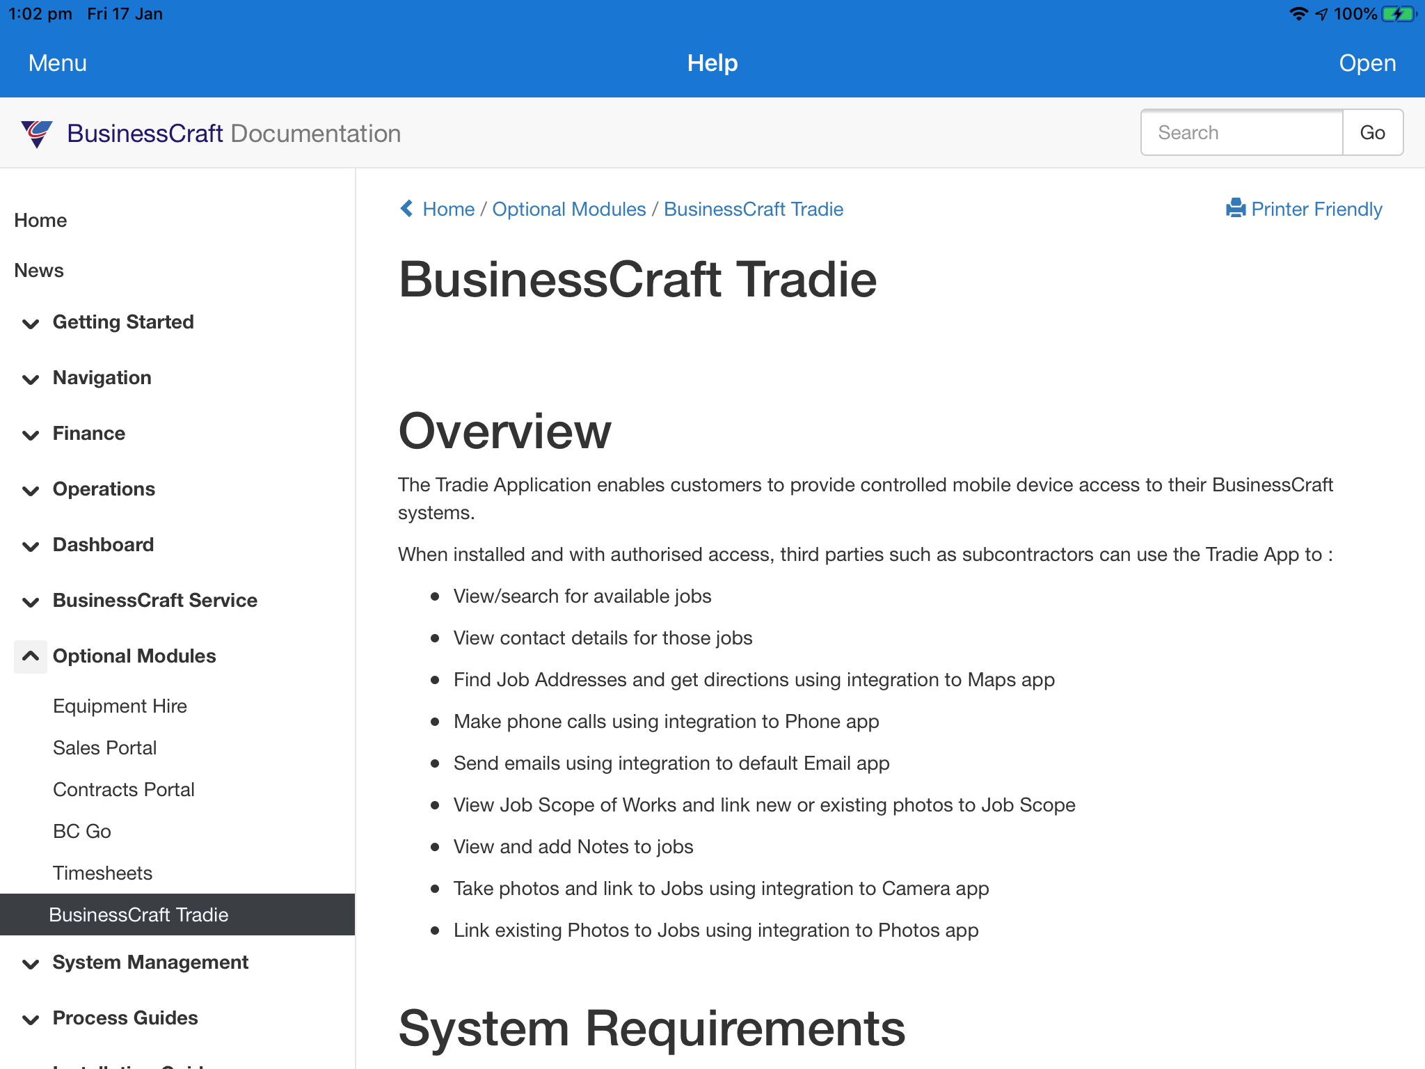
Task: Tap the battery status icon
Action: tap(1399, 14)
